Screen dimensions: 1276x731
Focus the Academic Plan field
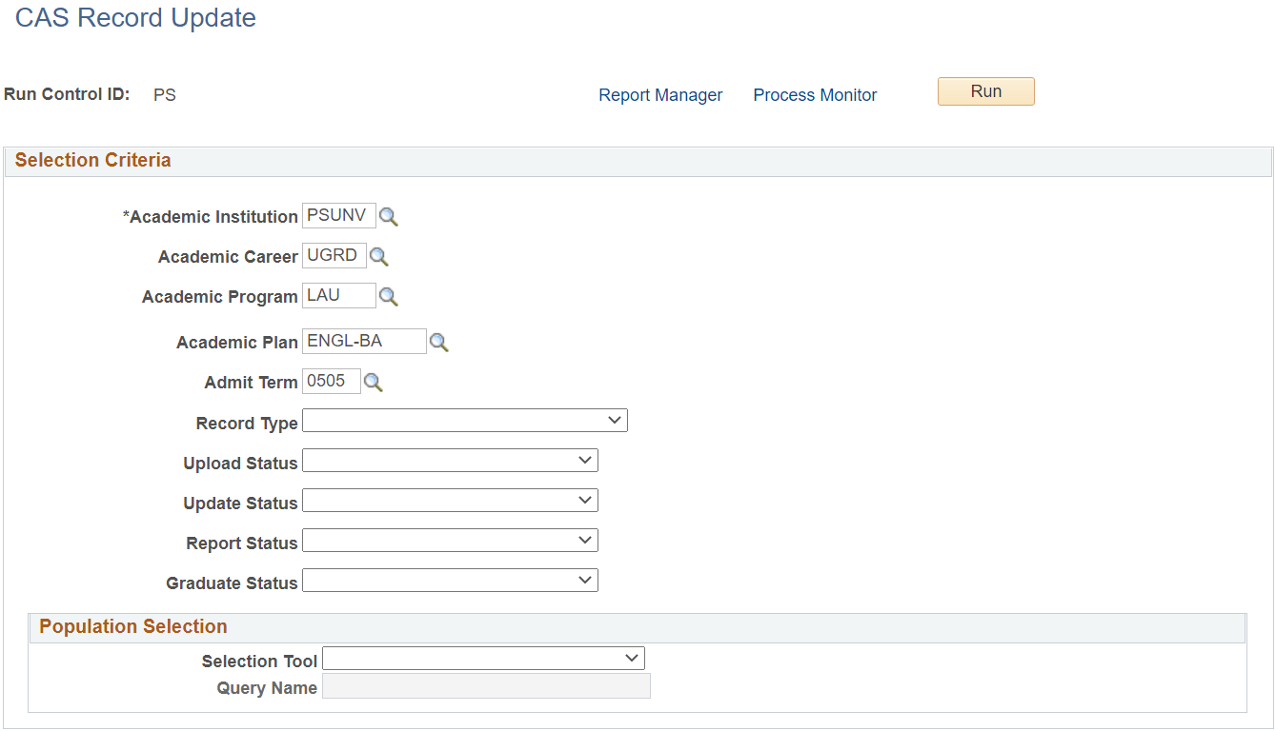[364, 342]
